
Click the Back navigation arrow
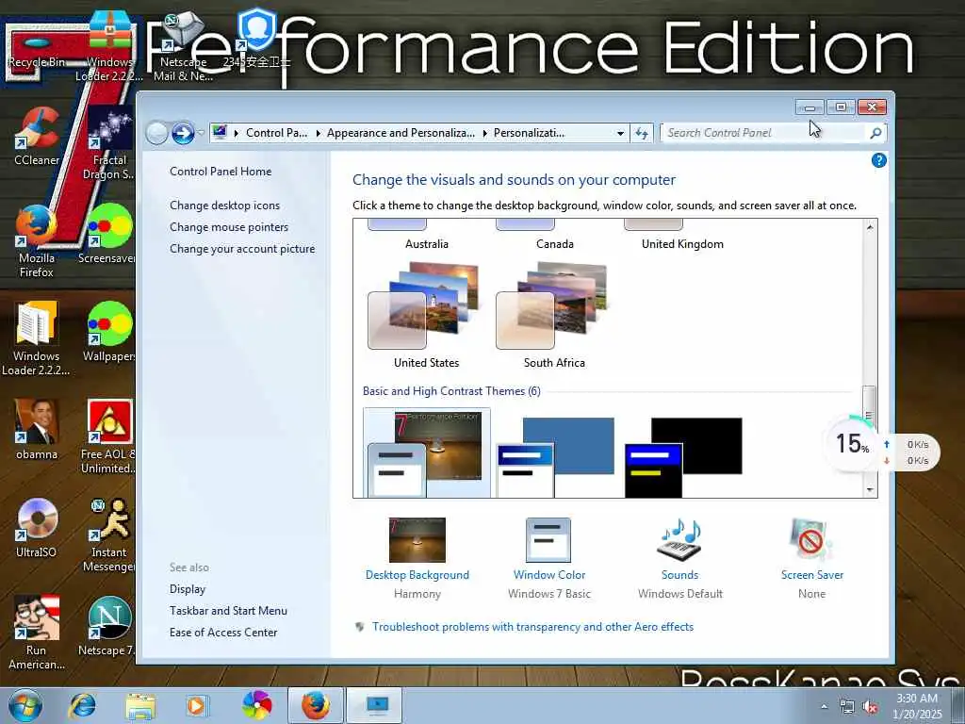pyautogui.click(x=157, y=133)
